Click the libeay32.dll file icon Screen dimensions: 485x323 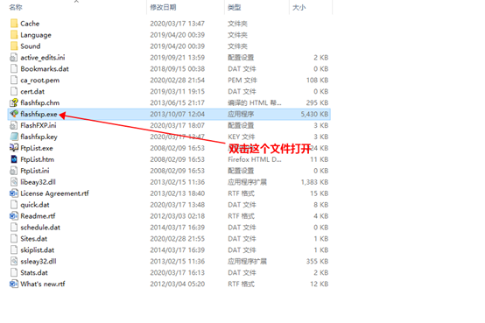pos(14,182)
